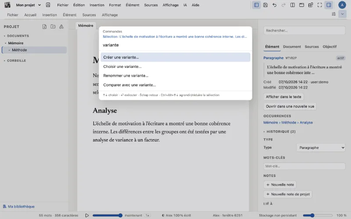This screenshot has width=351, height=219.
Task: Click Ouvrir dans une nouvelle vue
Action: click(x=290, y=106)
